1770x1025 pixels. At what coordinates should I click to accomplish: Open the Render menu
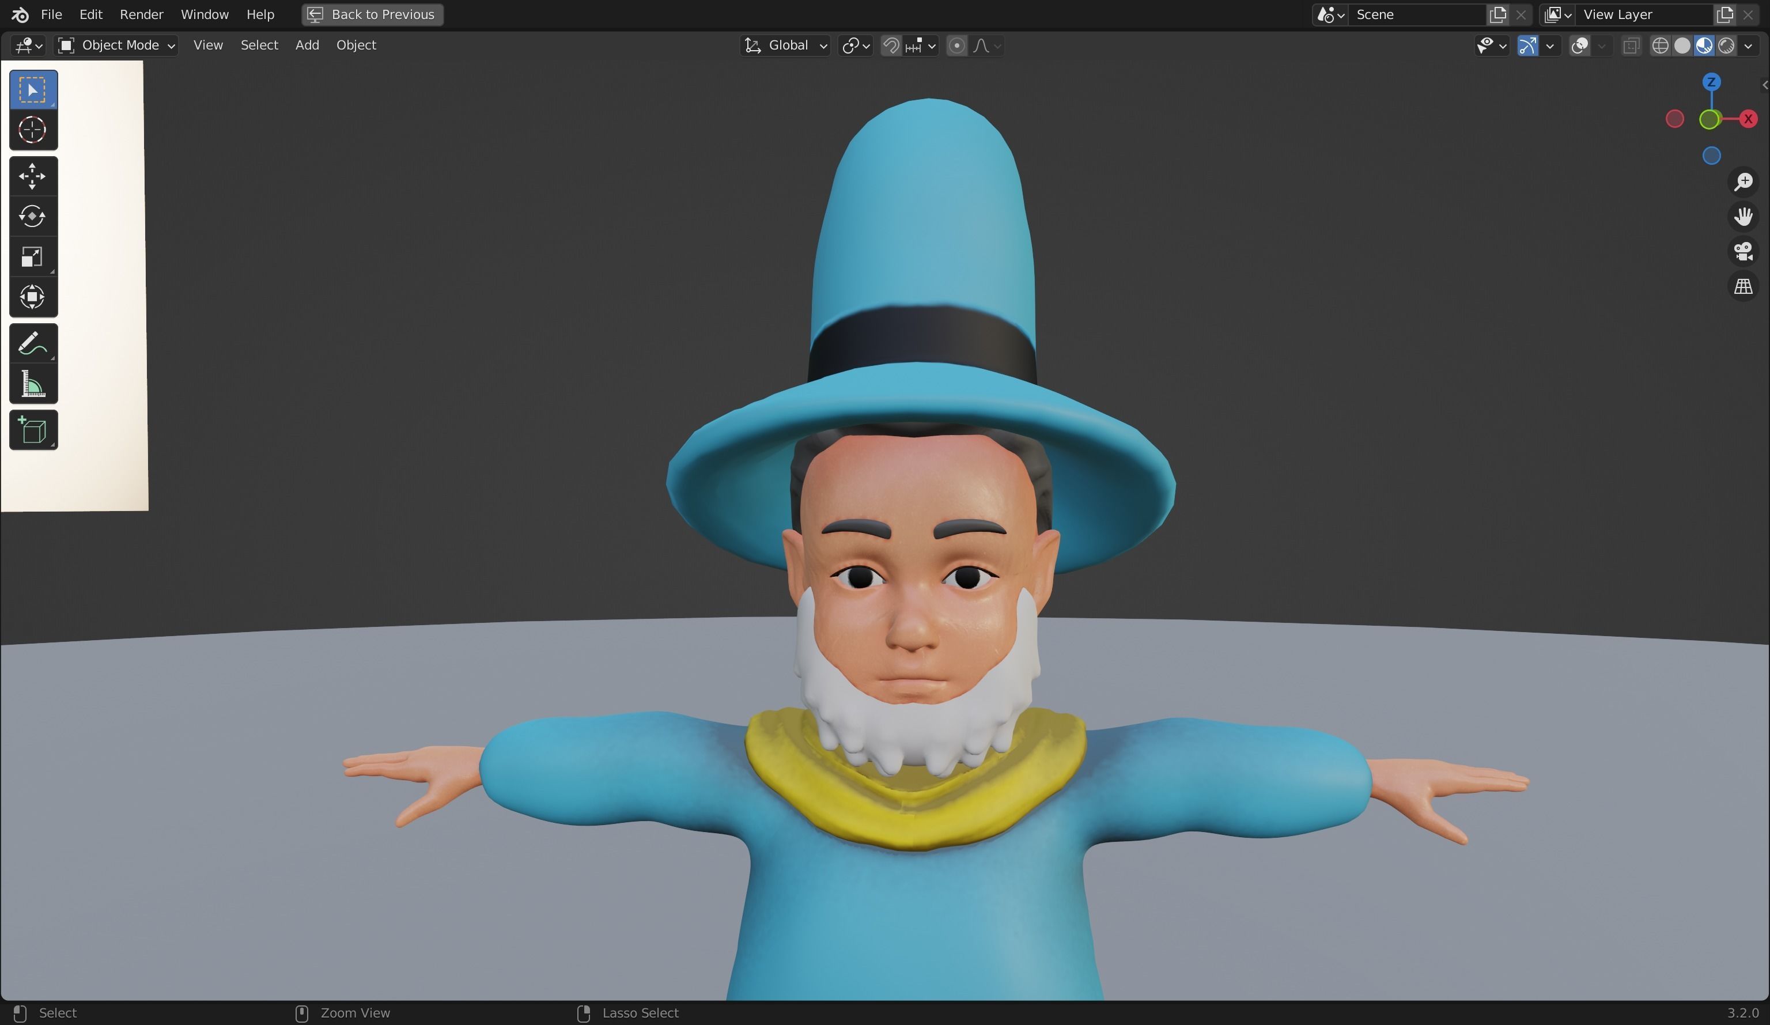pyautogui.click(x=141, y=14)
